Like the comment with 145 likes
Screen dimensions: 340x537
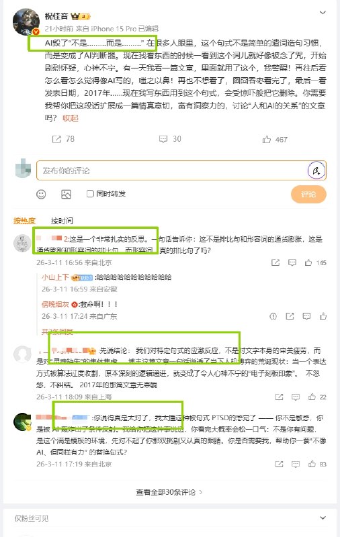pyautogui.click(x=308, y=262)
